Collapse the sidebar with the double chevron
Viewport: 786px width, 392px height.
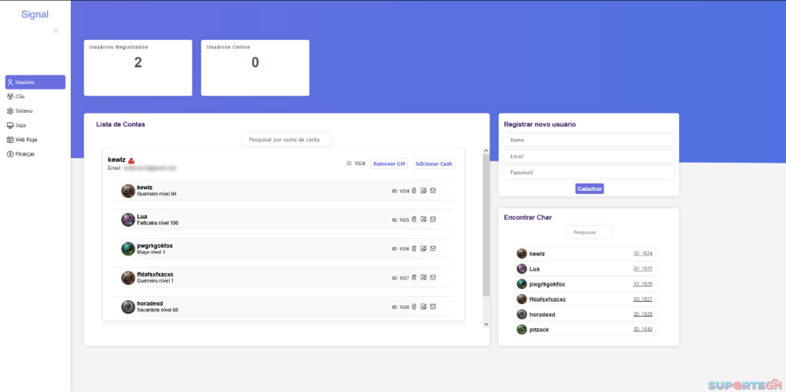tap(56, 31)
